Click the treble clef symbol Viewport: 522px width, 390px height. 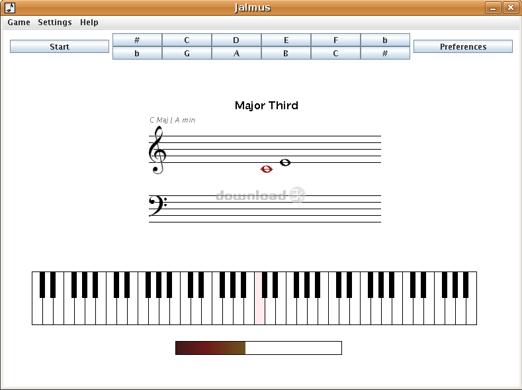157,150
